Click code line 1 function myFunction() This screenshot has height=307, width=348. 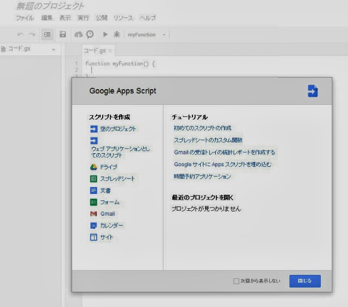pos(120,64)
